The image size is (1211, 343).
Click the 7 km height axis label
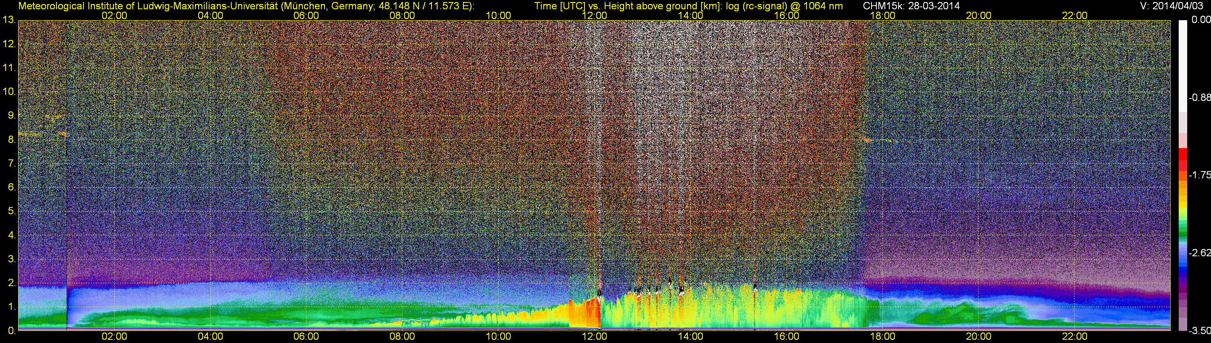click(12, 163)
